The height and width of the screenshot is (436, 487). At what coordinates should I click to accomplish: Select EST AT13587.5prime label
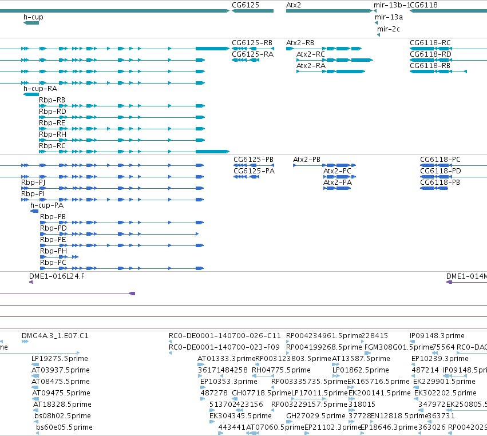tap(361, 359)
